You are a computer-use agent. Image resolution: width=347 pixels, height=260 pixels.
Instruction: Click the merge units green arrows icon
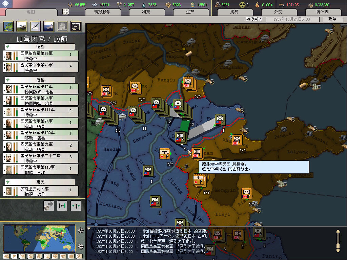[76, 205]
